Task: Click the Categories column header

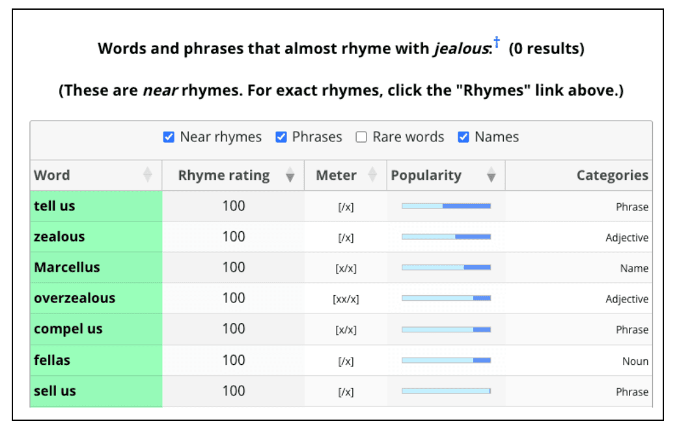Action: [612, 175]
